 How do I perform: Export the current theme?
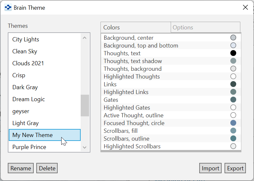(235, 168)
